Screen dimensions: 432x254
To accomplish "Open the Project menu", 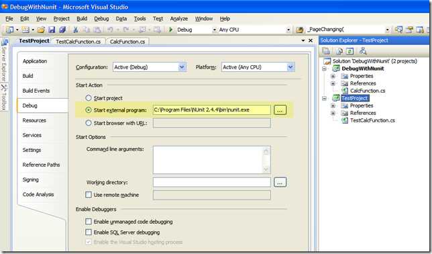I will 61,19.
